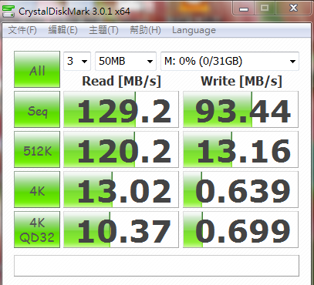Click the 512K read result 120.2

point(121,149)
